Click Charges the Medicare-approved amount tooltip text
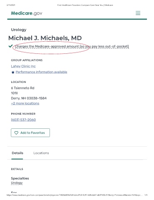Image resolution: width=154 pixels, height=200 pixels. [72, 46]
